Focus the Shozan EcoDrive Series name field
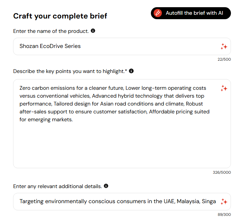 click(x=113, y=46)
